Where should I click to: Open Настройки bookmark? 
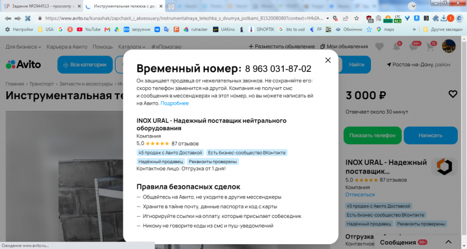[x=19, y=29]
